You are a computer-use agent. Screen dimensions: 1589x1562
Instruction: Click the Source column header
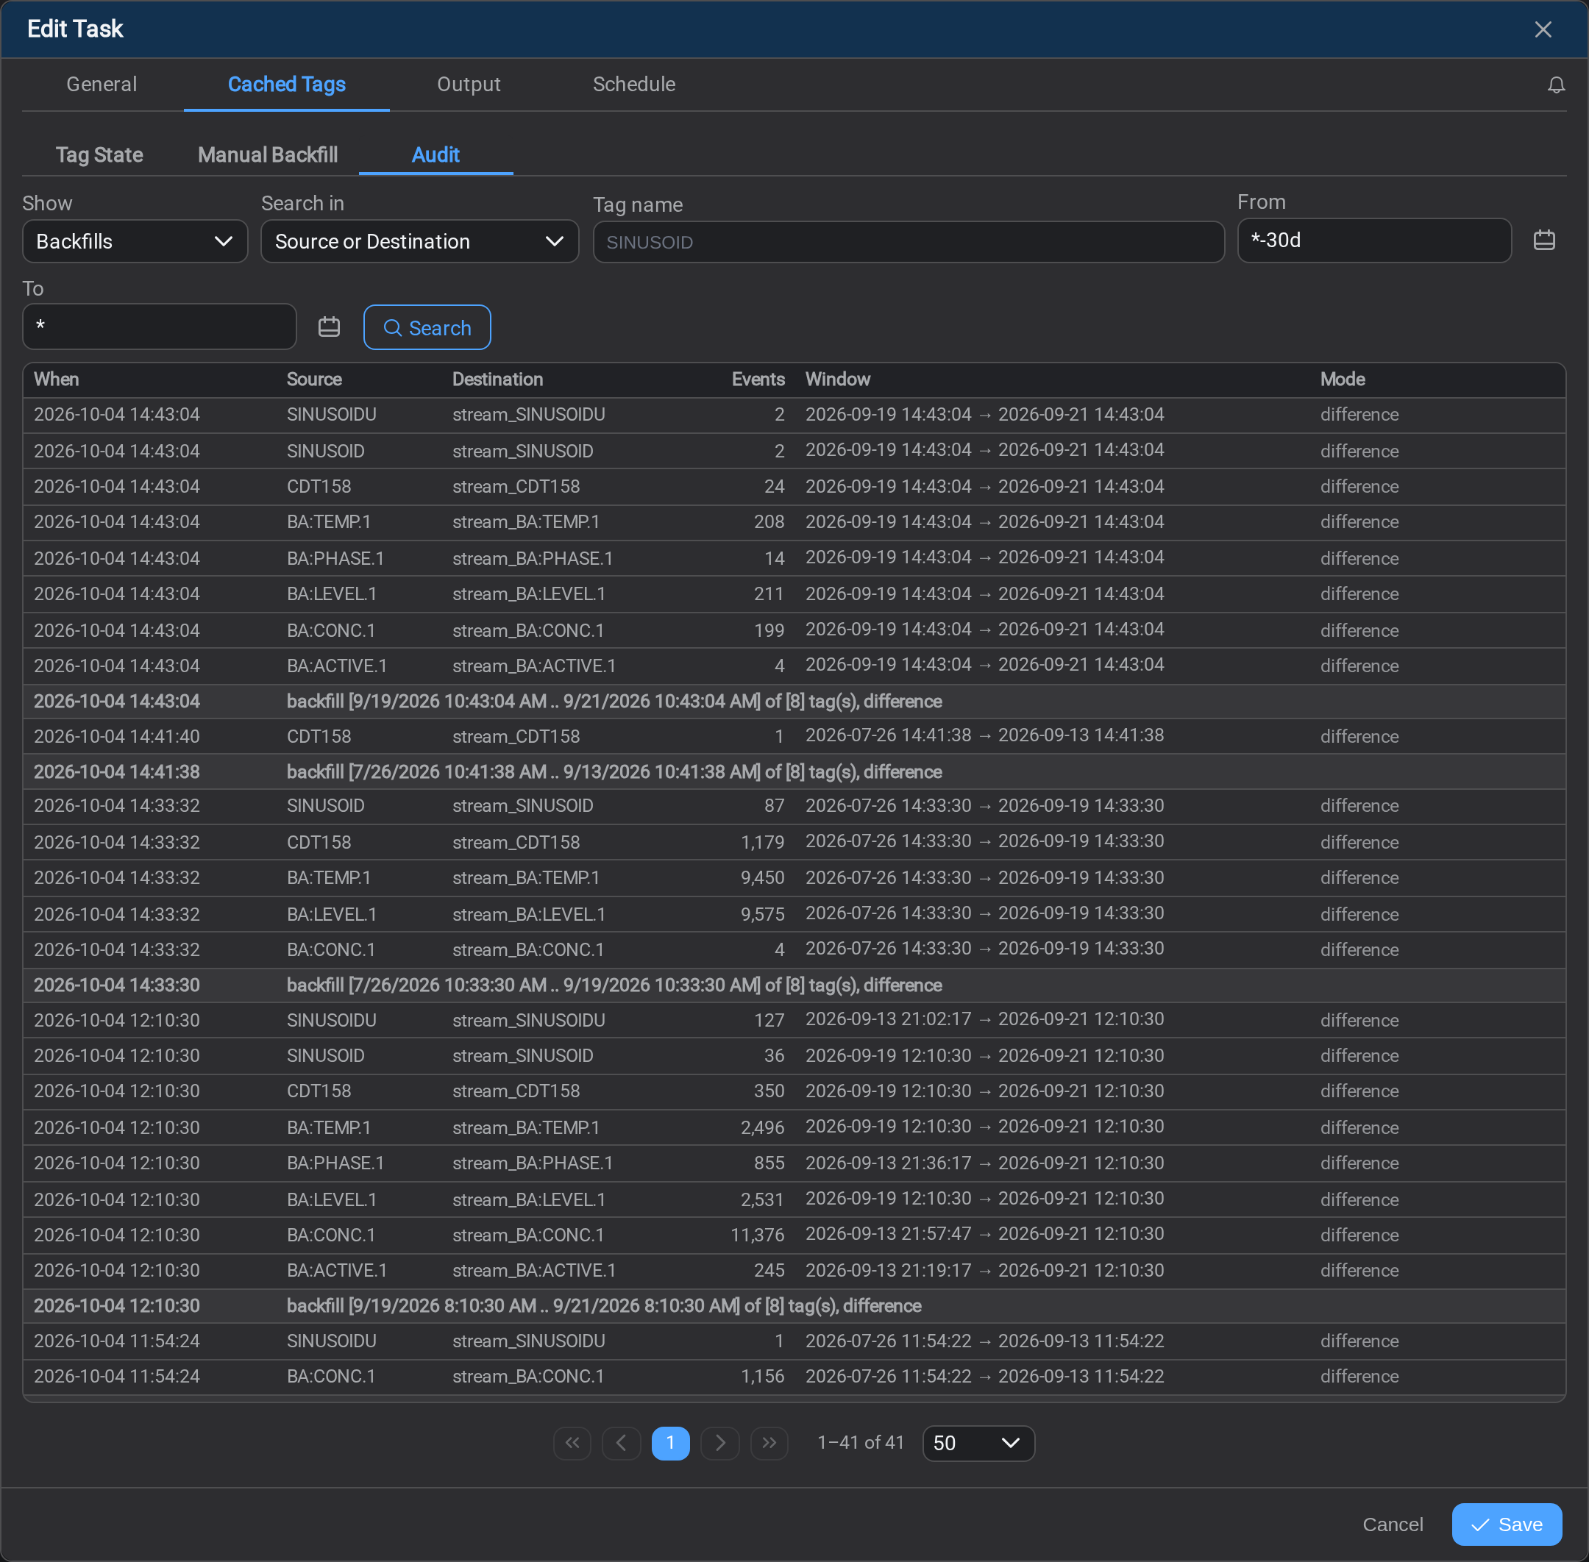coord(314,379)
